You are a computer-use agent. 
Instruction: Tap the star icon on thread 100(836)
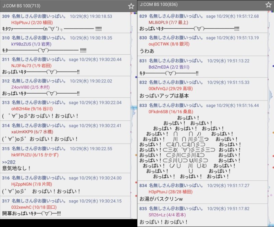268,5
